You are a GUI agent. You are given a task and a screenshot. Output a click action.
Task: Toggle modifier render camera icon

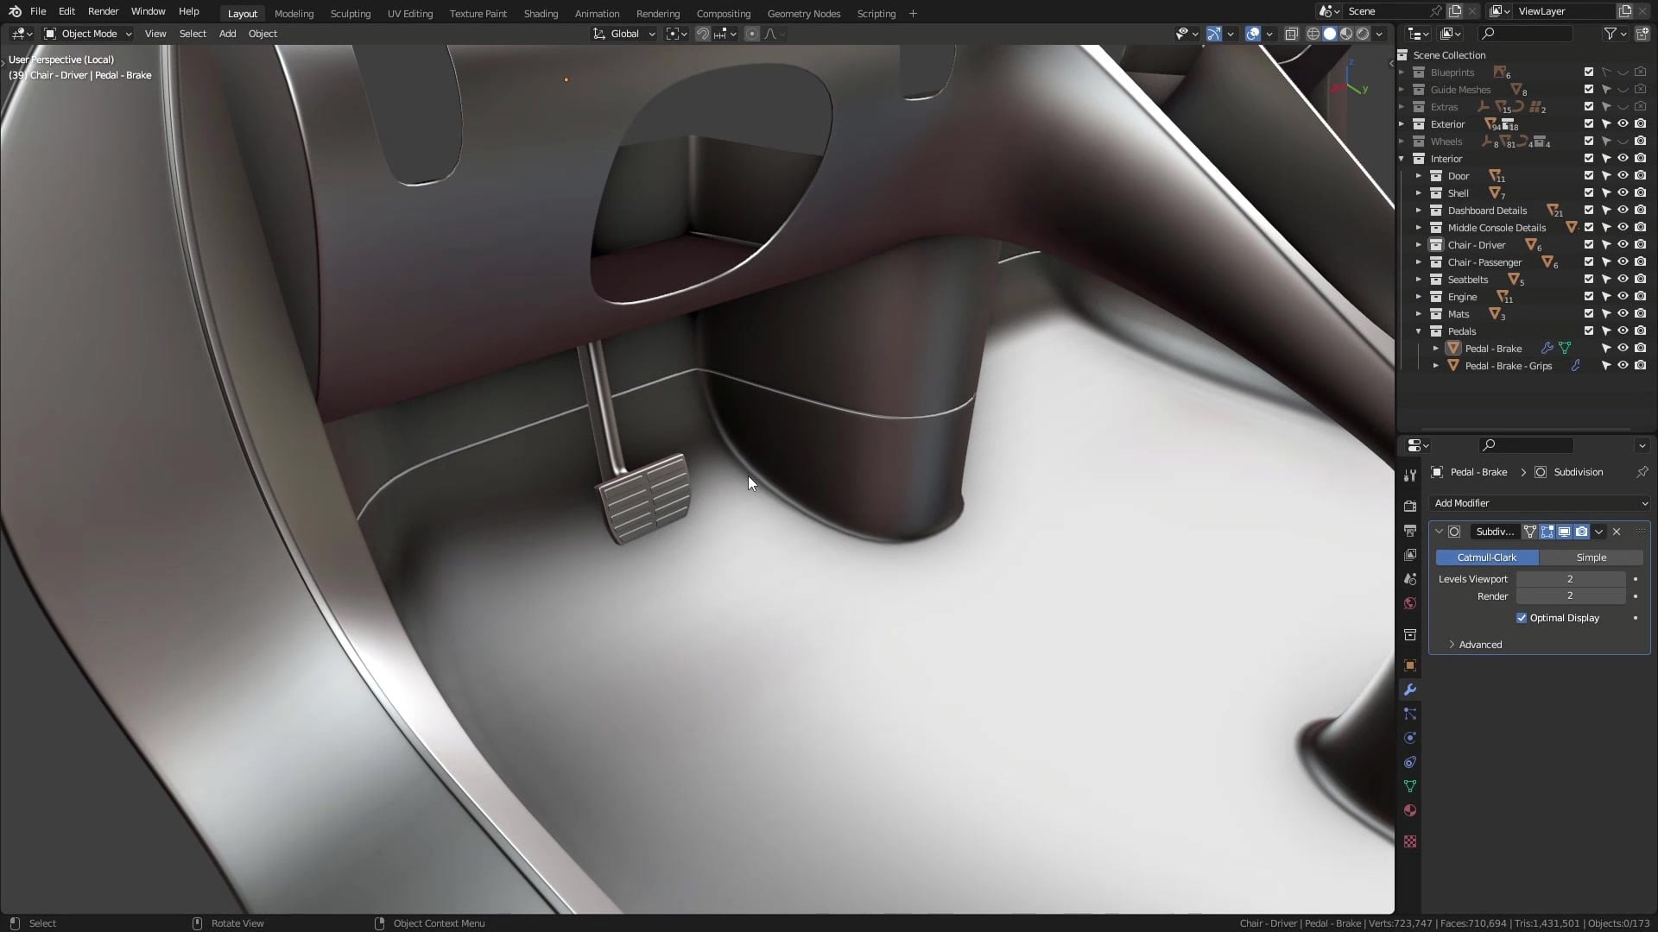[x=1581, y=532]
